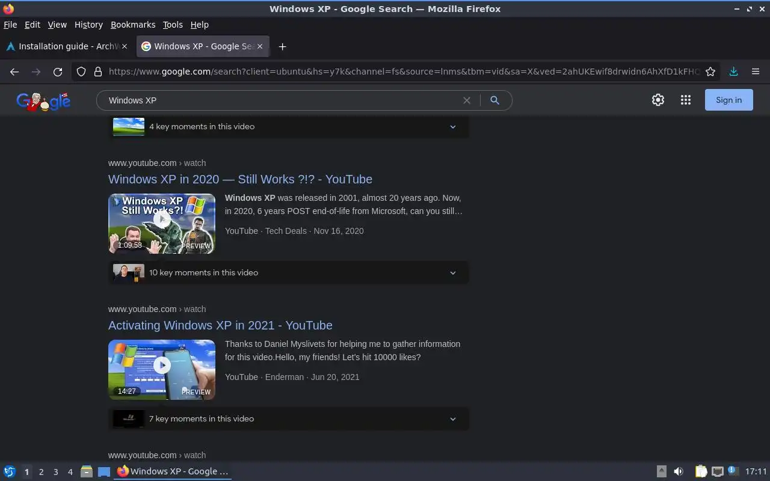Show the desktop from the taskbar
Viewport: 770px width, 481px height.
pyautogui.click(x=104, y=471)
